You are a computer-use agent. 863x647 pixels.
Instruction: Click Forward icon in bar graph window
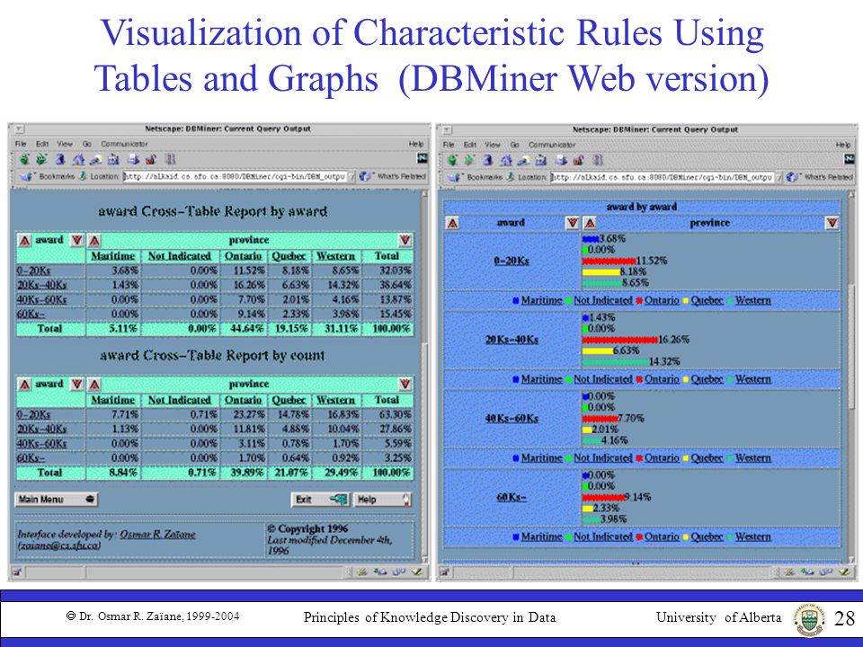click(x=469, y=160)
